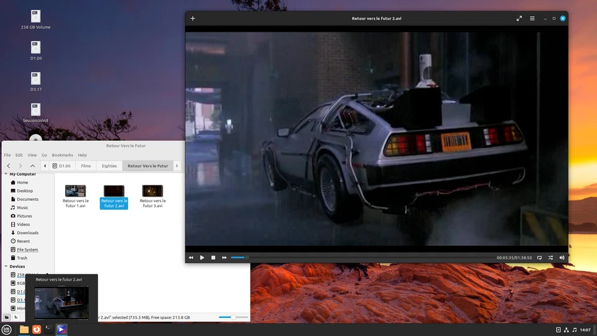Collapse the Devices sidebar section
The width and height of the screenshot is (597, 336).
[x=6, y=266]
